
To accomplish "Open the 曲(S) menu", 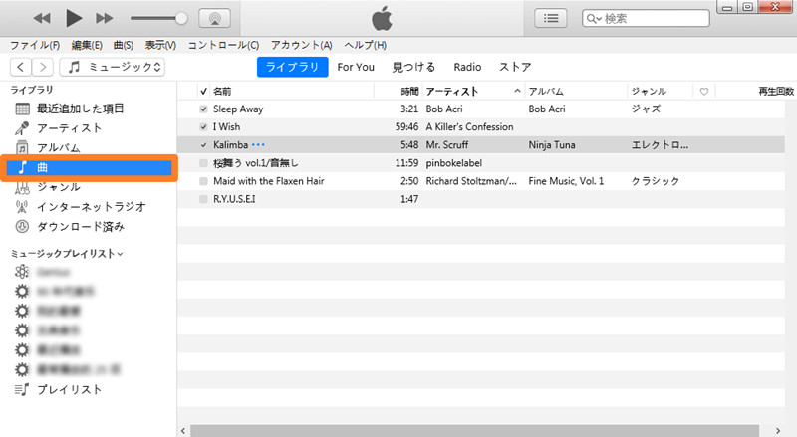I will [123, 45].
